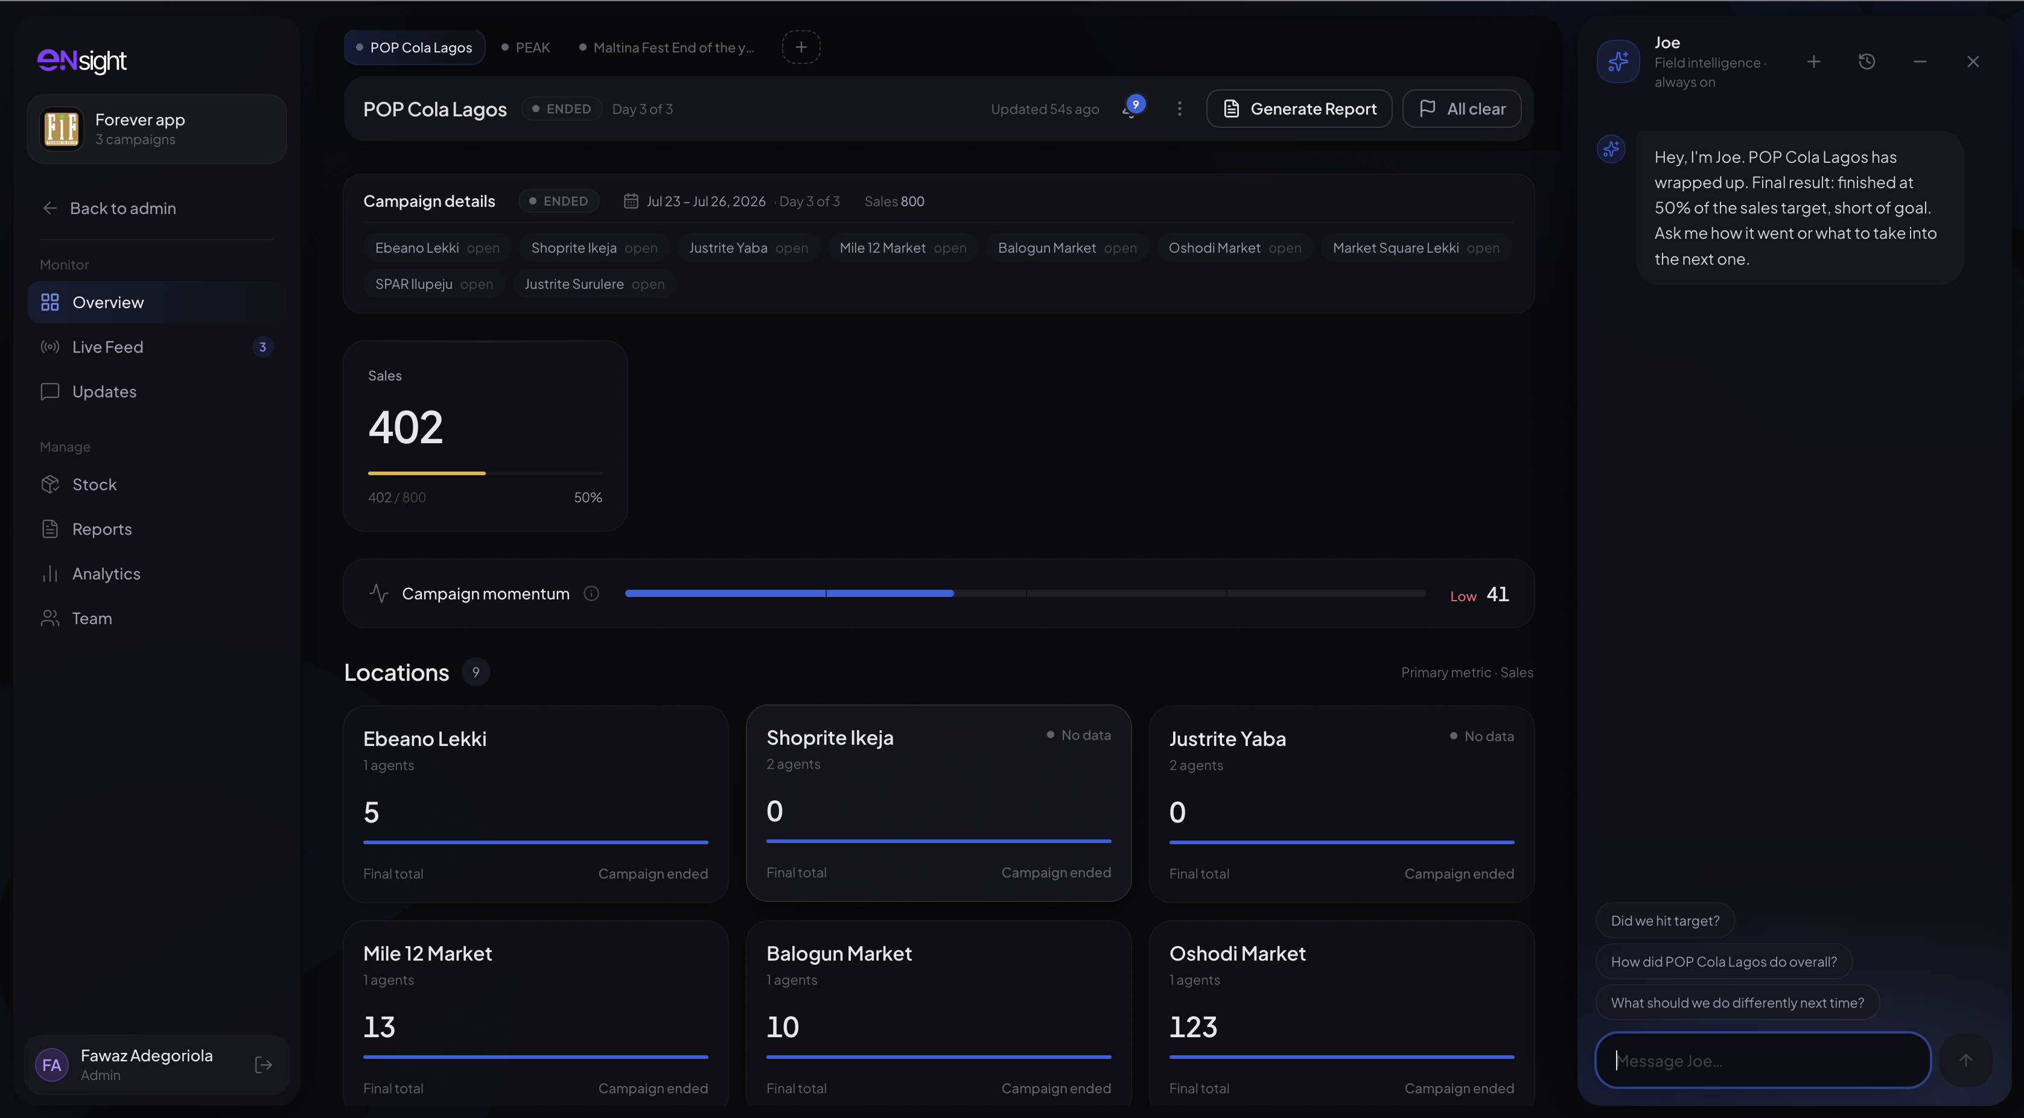The image size is (2024, 1118).
Task: Open Stock management
Action: click(x=156, y=484)
